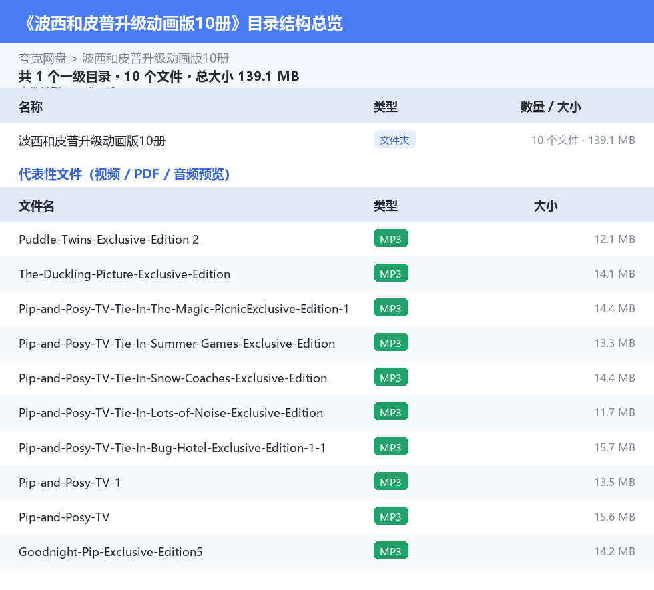The image size is (654, 590).
Task: Click the MP3 badge for Puddle-Twins-Exclusive-Edition 2
Action: (x=391, y=239)
